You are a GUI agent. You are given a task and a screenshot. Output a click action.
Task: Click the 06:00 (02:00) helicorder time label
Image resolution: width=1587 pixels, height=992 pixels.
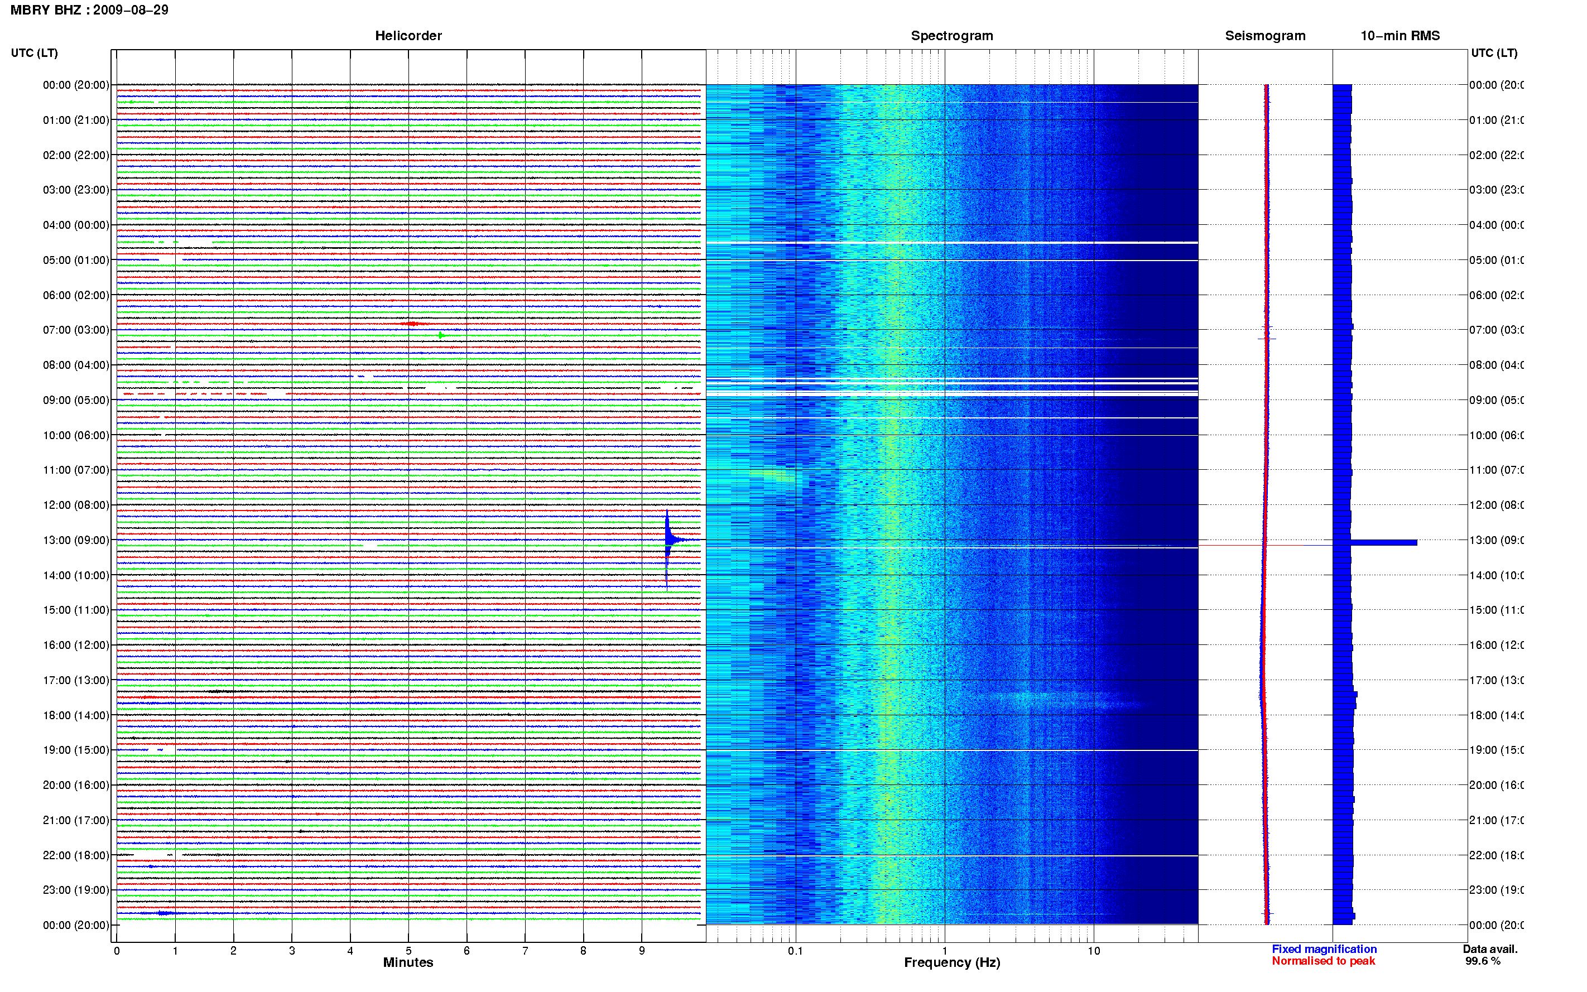[x=76, y=295]
